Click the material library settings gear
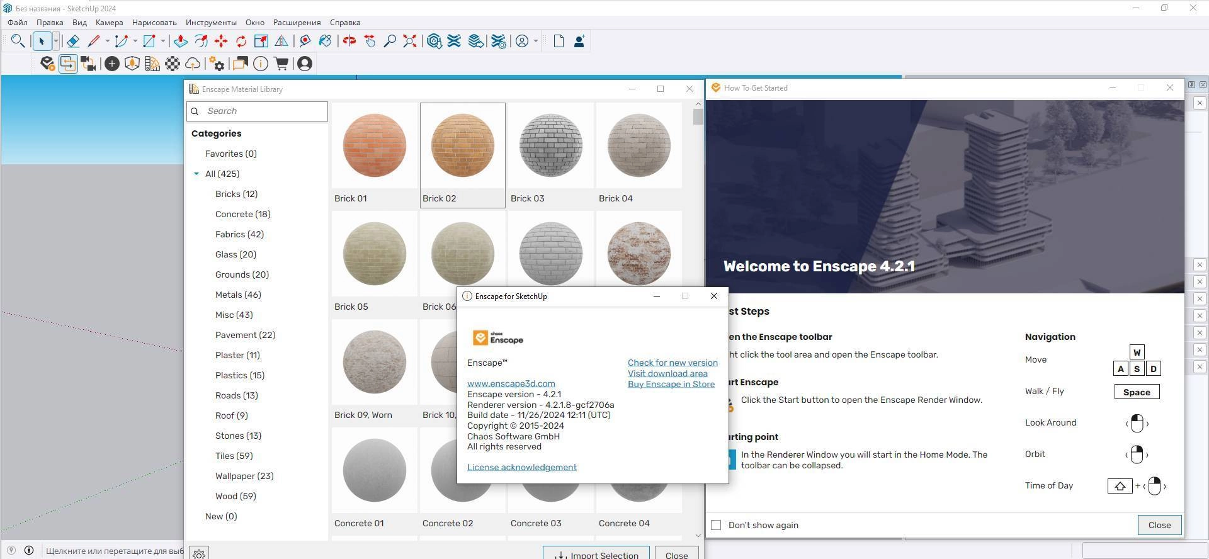Image resolution: width=1209 pixels, height=559 pixels. (x=199, y=553)
